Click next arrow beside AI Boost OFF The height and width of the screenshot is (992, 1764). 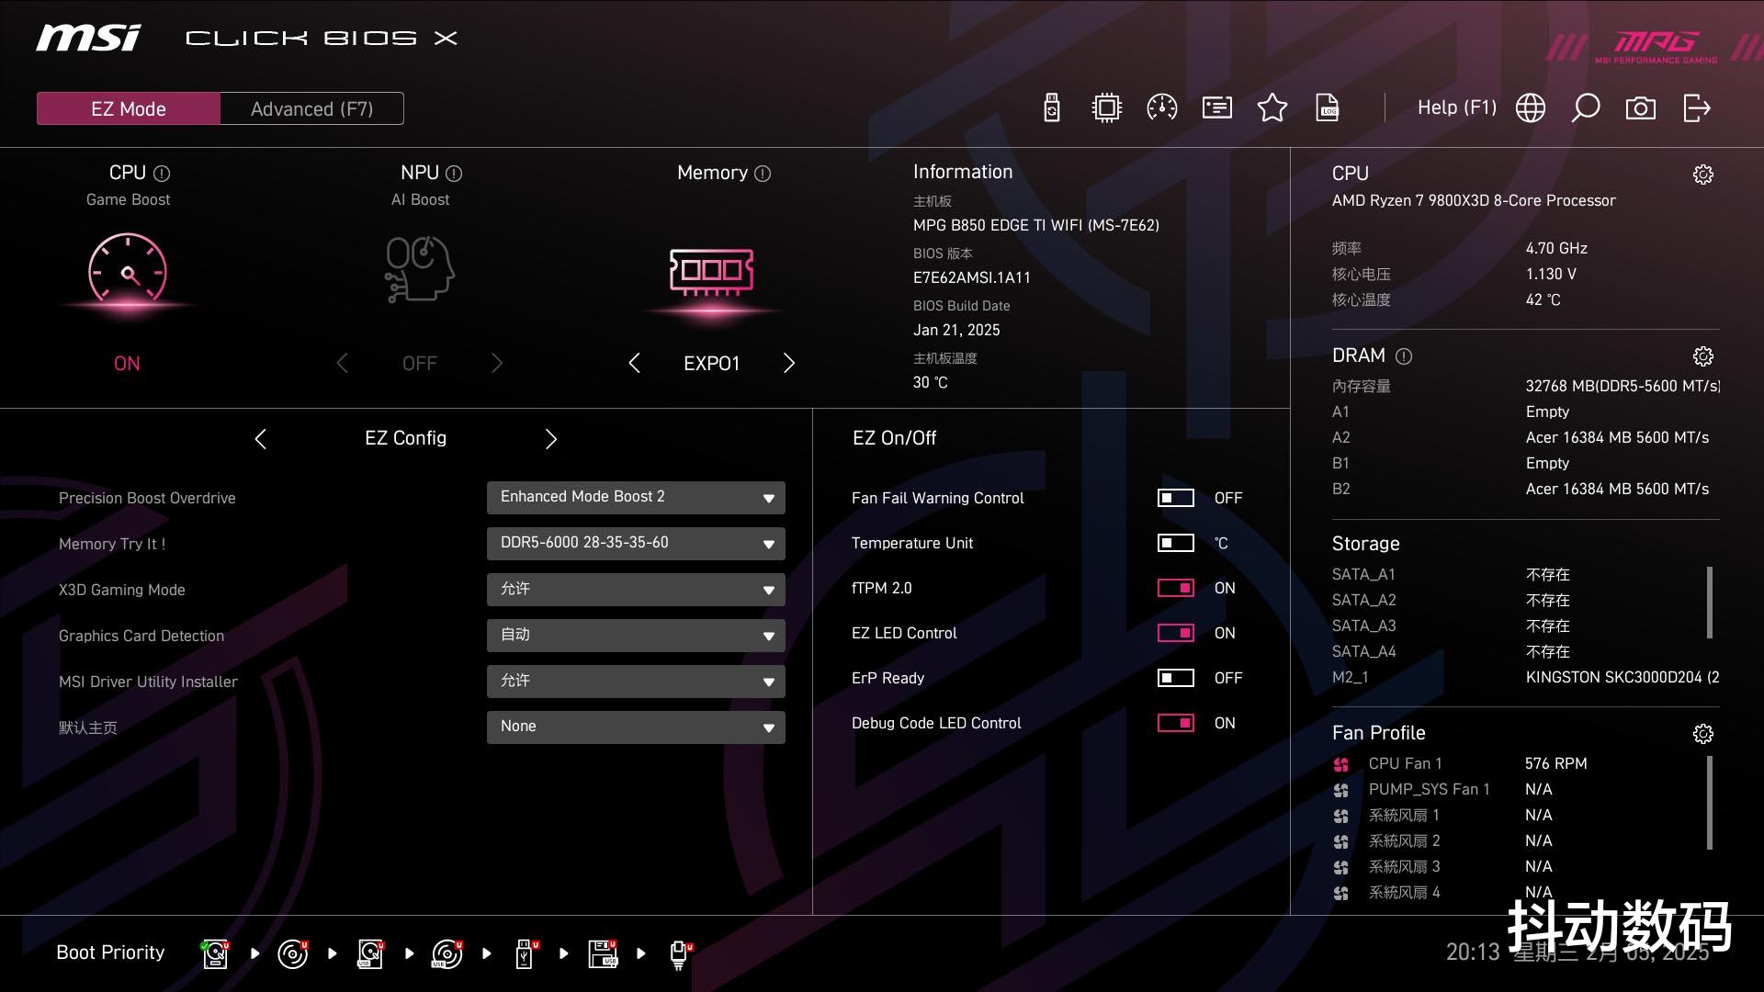click(x=497, y=363)
